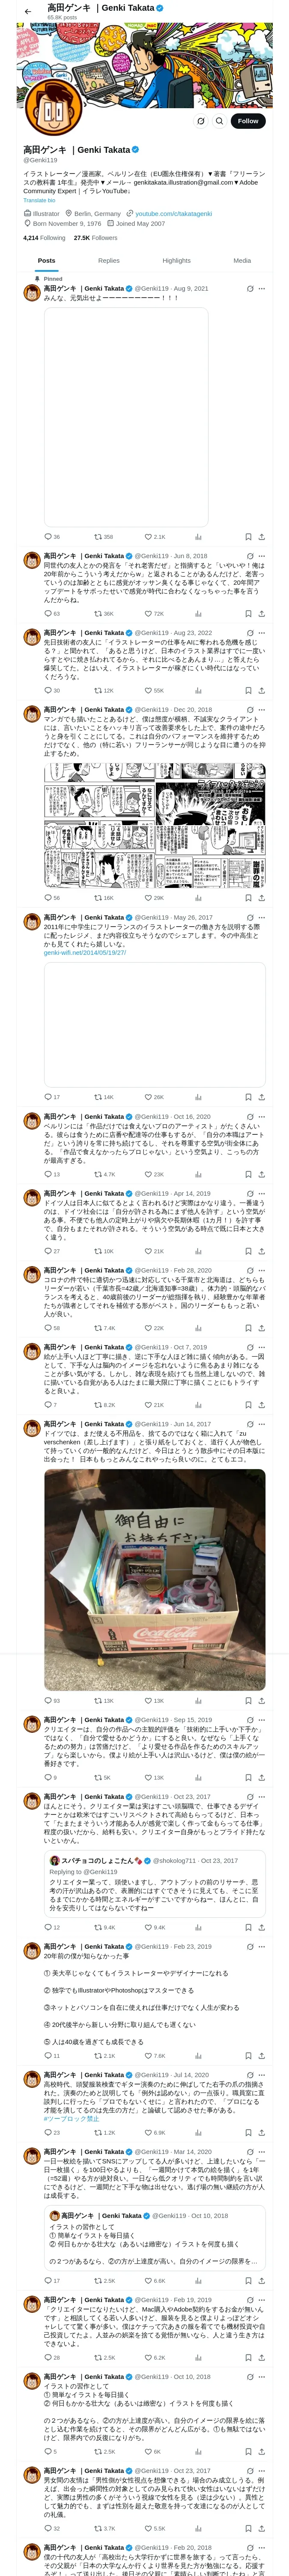This screenshot has width=289, height=2576.
Task: Bookmark the Jun 8, 2018 post
Action: (x=248, y=613)
